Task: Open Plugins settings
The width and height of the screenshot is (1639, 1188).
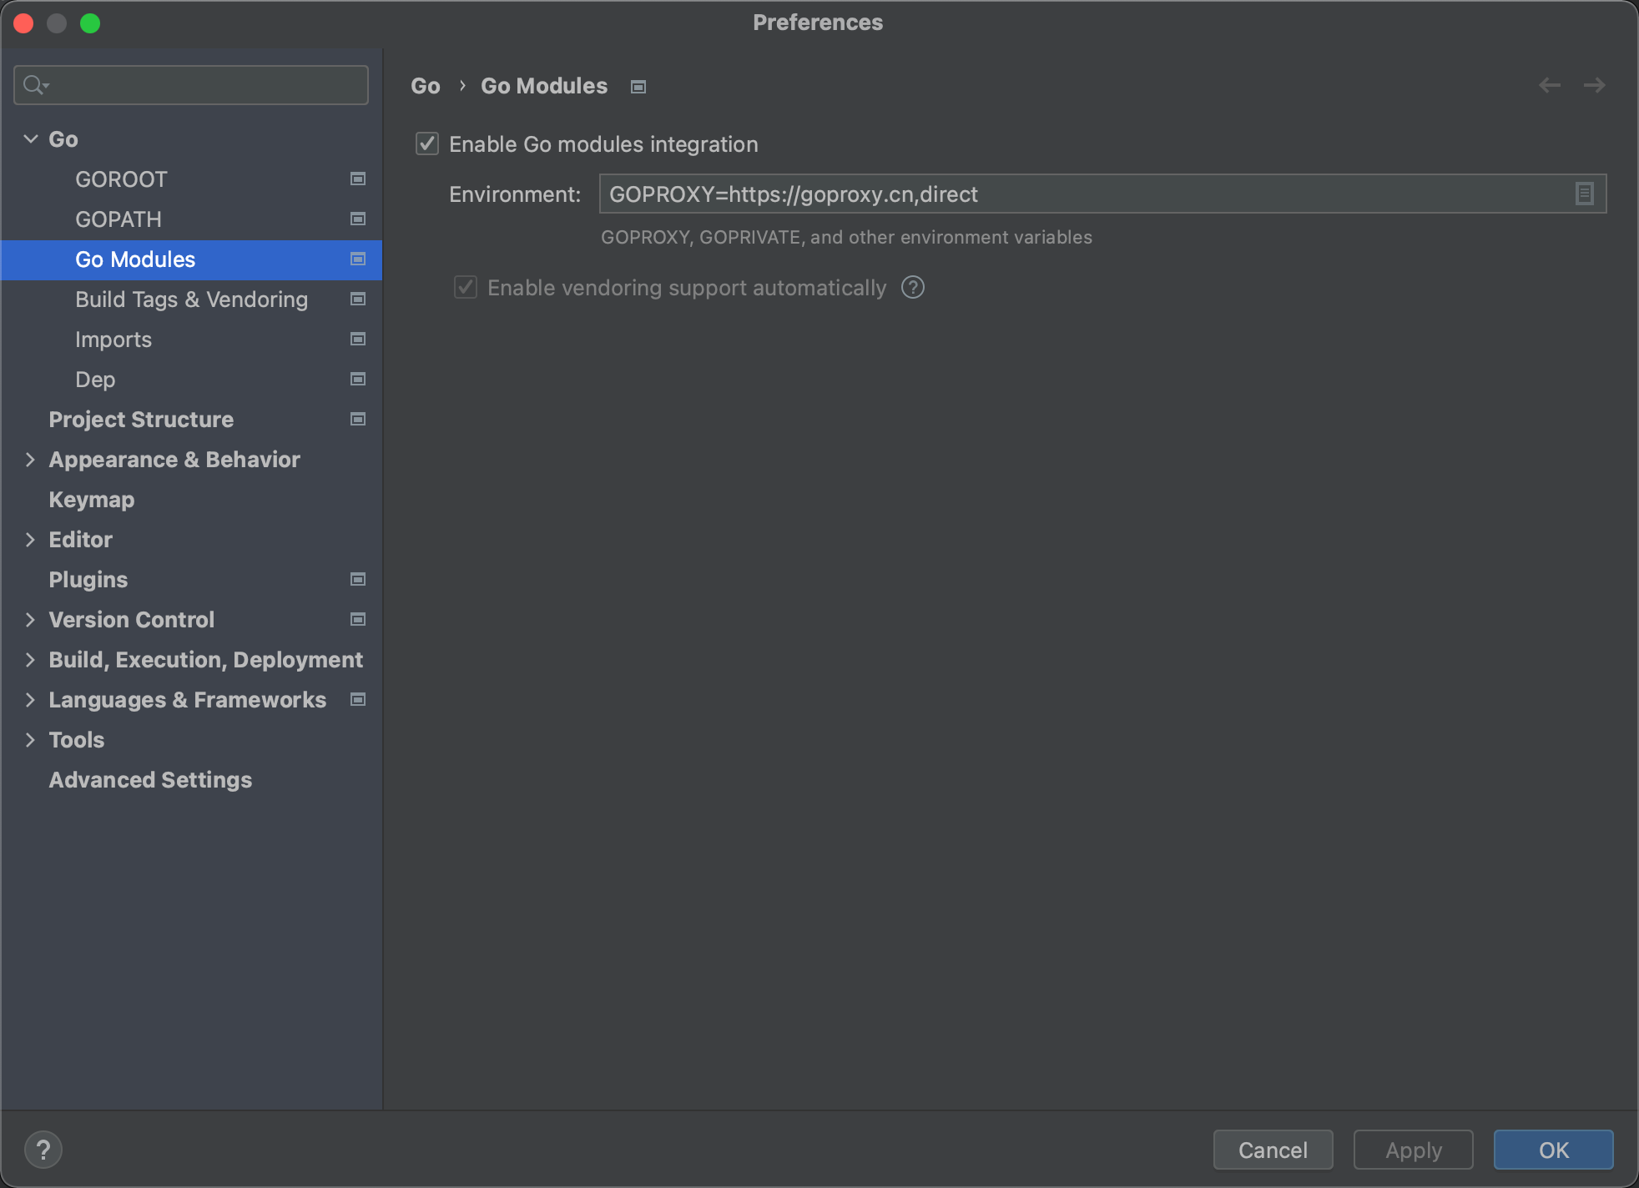Action: tap(192, 579)
